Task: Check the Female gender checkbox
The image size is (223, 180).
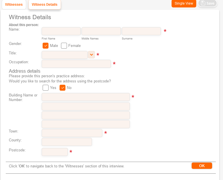Action: click(x=64, y=46)
